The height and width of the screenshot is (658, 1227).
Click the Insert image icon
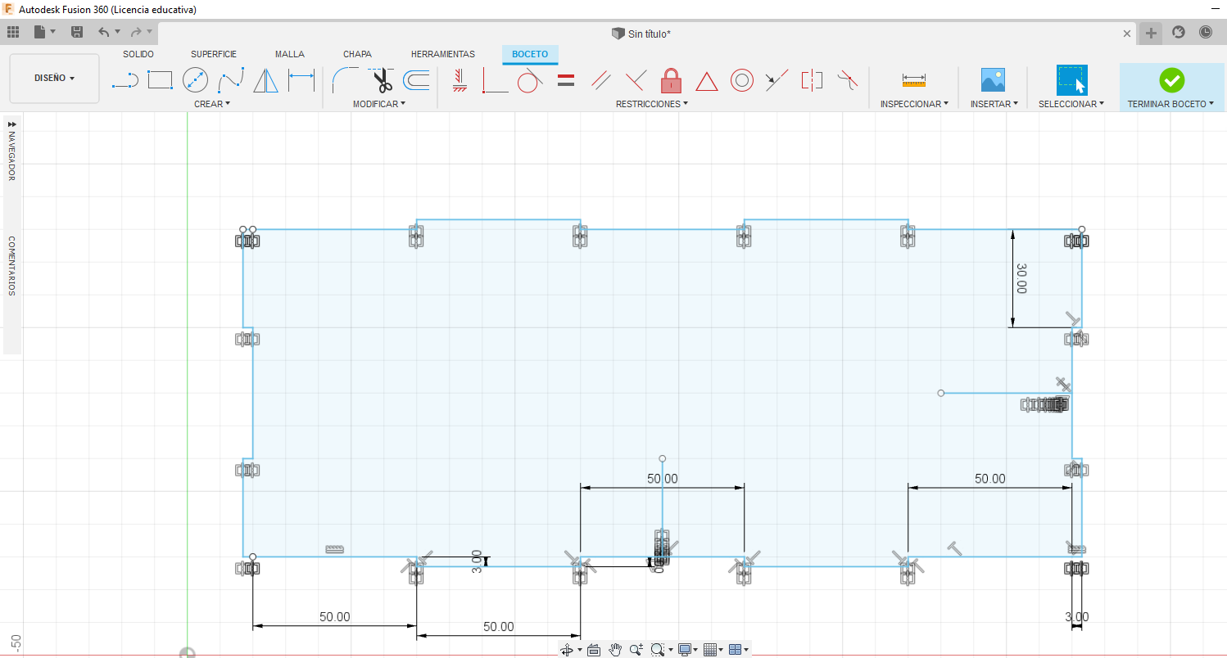tap(993, 80)
